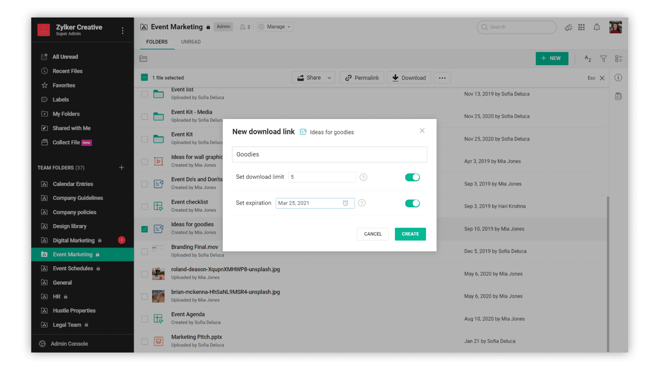Open the filter funnel icon
This screenshot has width=659, height=370.
point(603,59)
